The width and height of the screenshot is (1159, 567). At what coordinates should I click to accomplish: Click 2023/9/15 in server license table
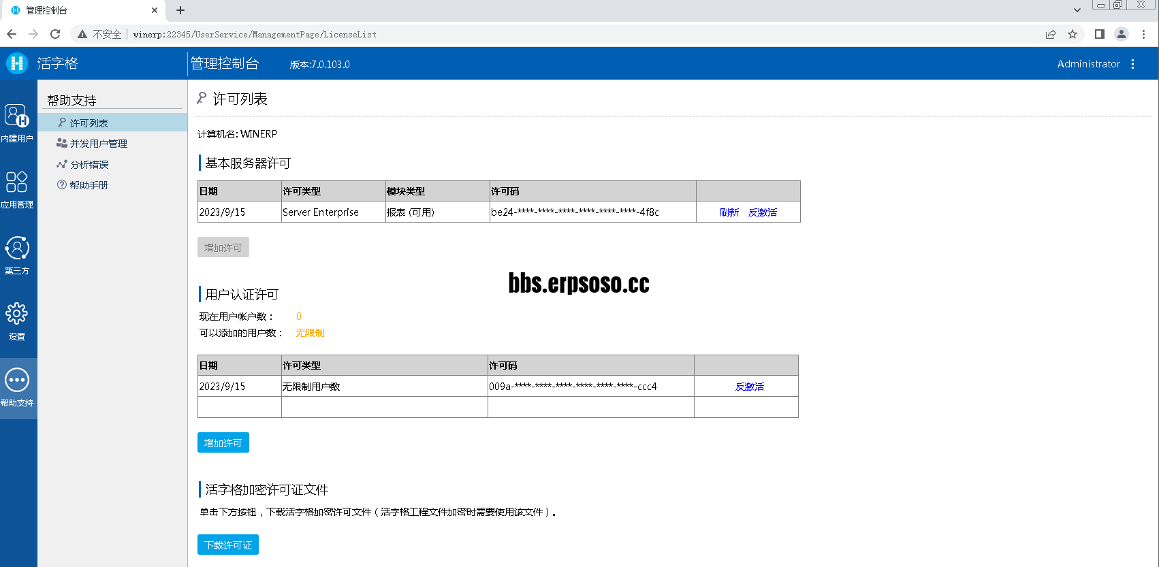click(239, 212)
